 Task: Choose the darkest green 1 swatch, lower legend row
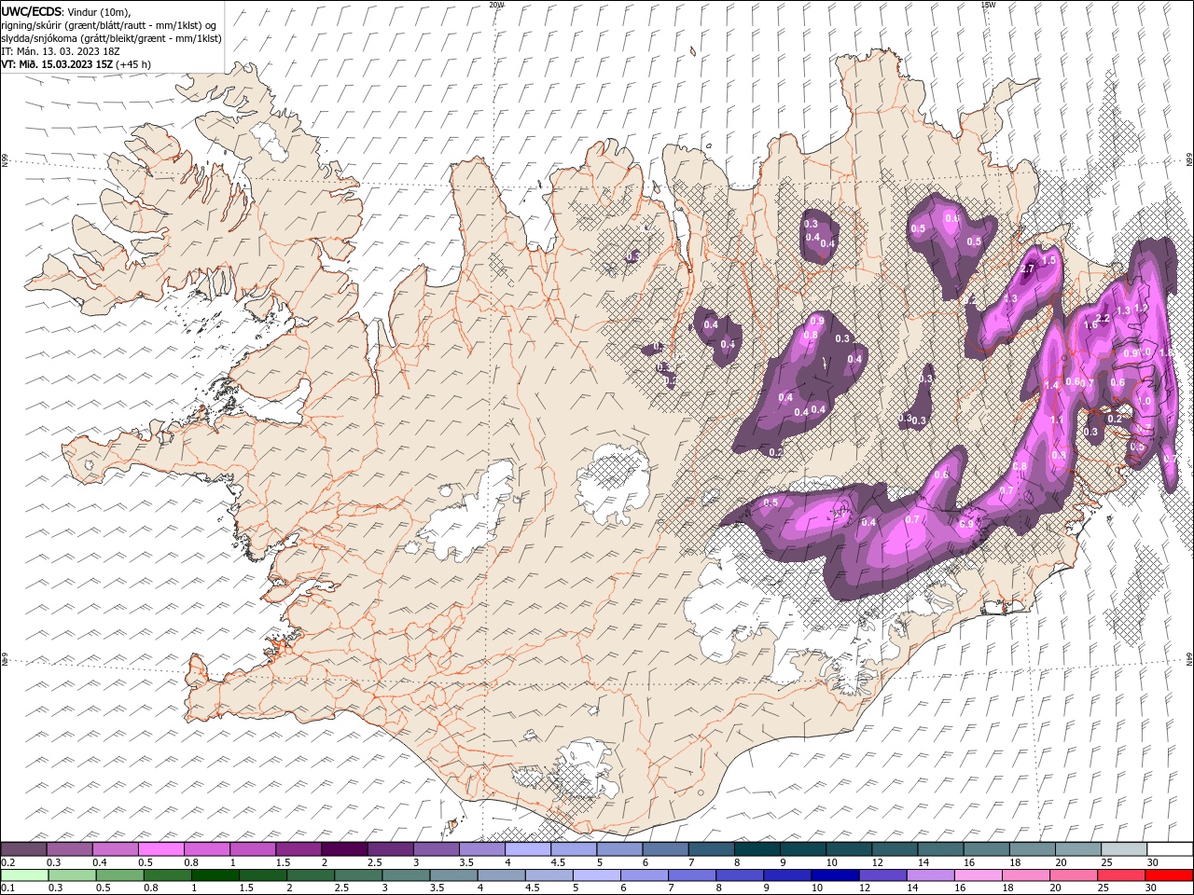pos(215,874)
